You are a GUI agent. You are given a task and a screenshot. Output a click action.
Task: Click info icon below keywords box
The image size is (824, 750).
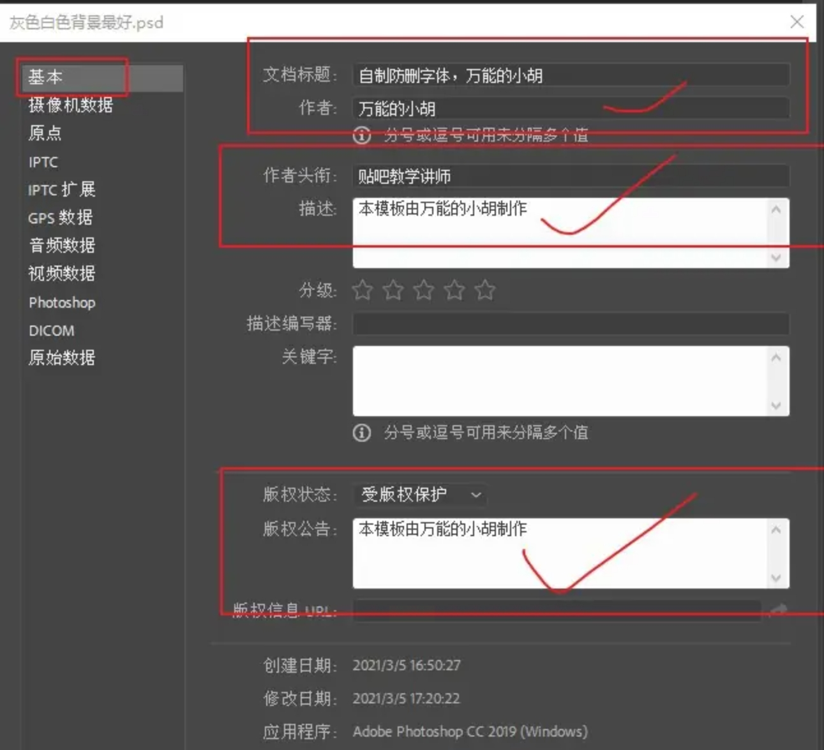coord(362,433)
